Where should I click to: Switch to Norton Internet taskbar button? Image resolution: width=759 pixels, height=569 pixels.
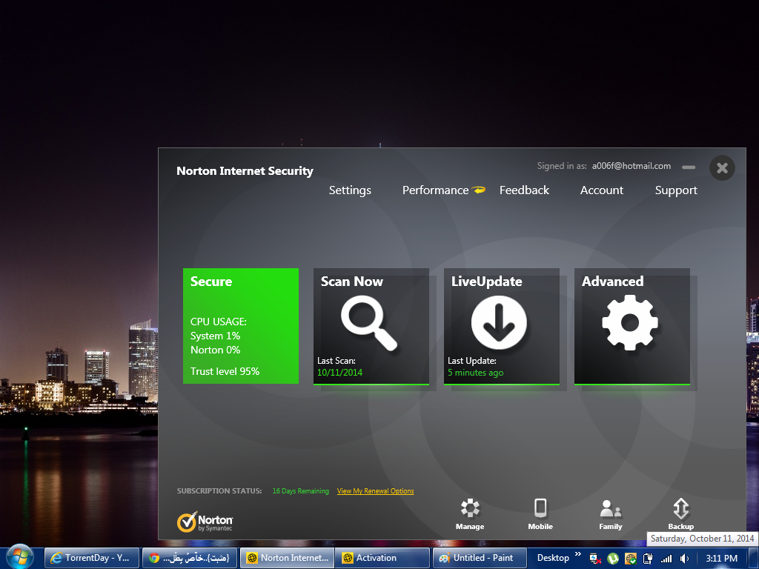[x=287, y=558]
